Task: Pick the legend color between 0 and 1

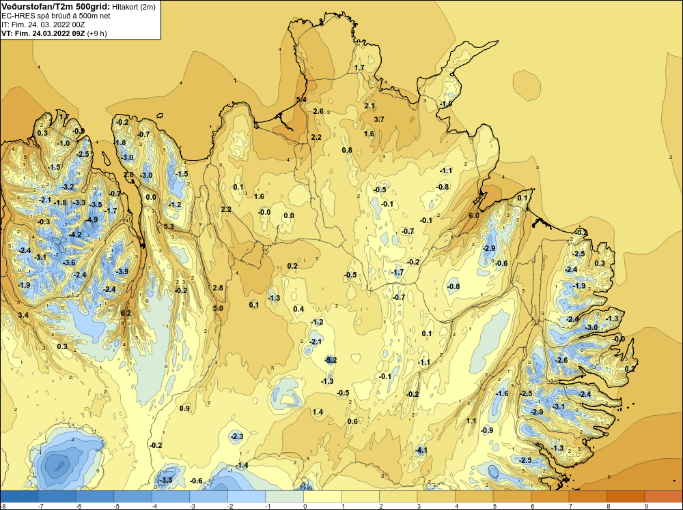Action: point(322,496)
